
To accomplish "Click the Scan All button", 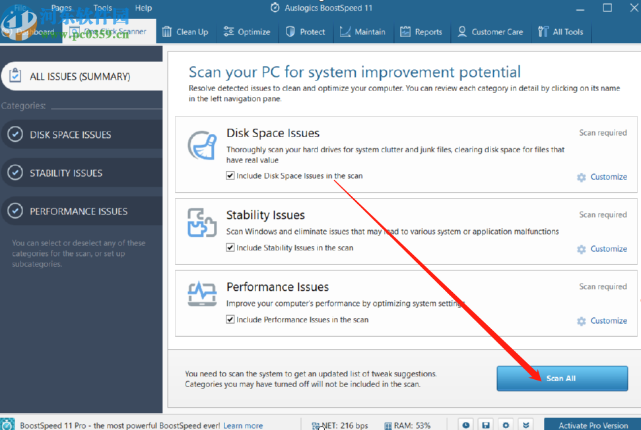I will (562, 379).
